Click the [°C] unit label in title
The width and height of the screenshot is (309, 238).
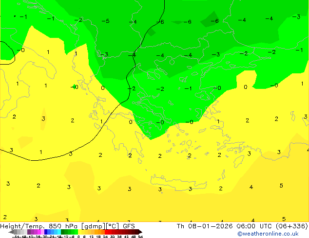112,226
